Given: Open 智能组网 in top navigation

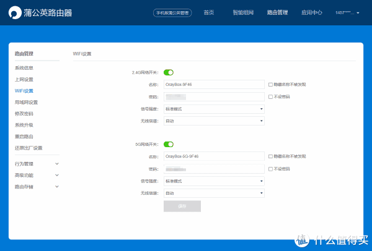Looking at the screenshot, I should pos(243,12).
